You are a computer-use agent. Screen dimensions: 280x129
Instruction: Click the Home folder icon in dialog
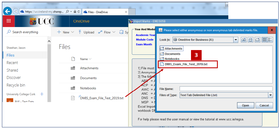(x=250, y=40)
